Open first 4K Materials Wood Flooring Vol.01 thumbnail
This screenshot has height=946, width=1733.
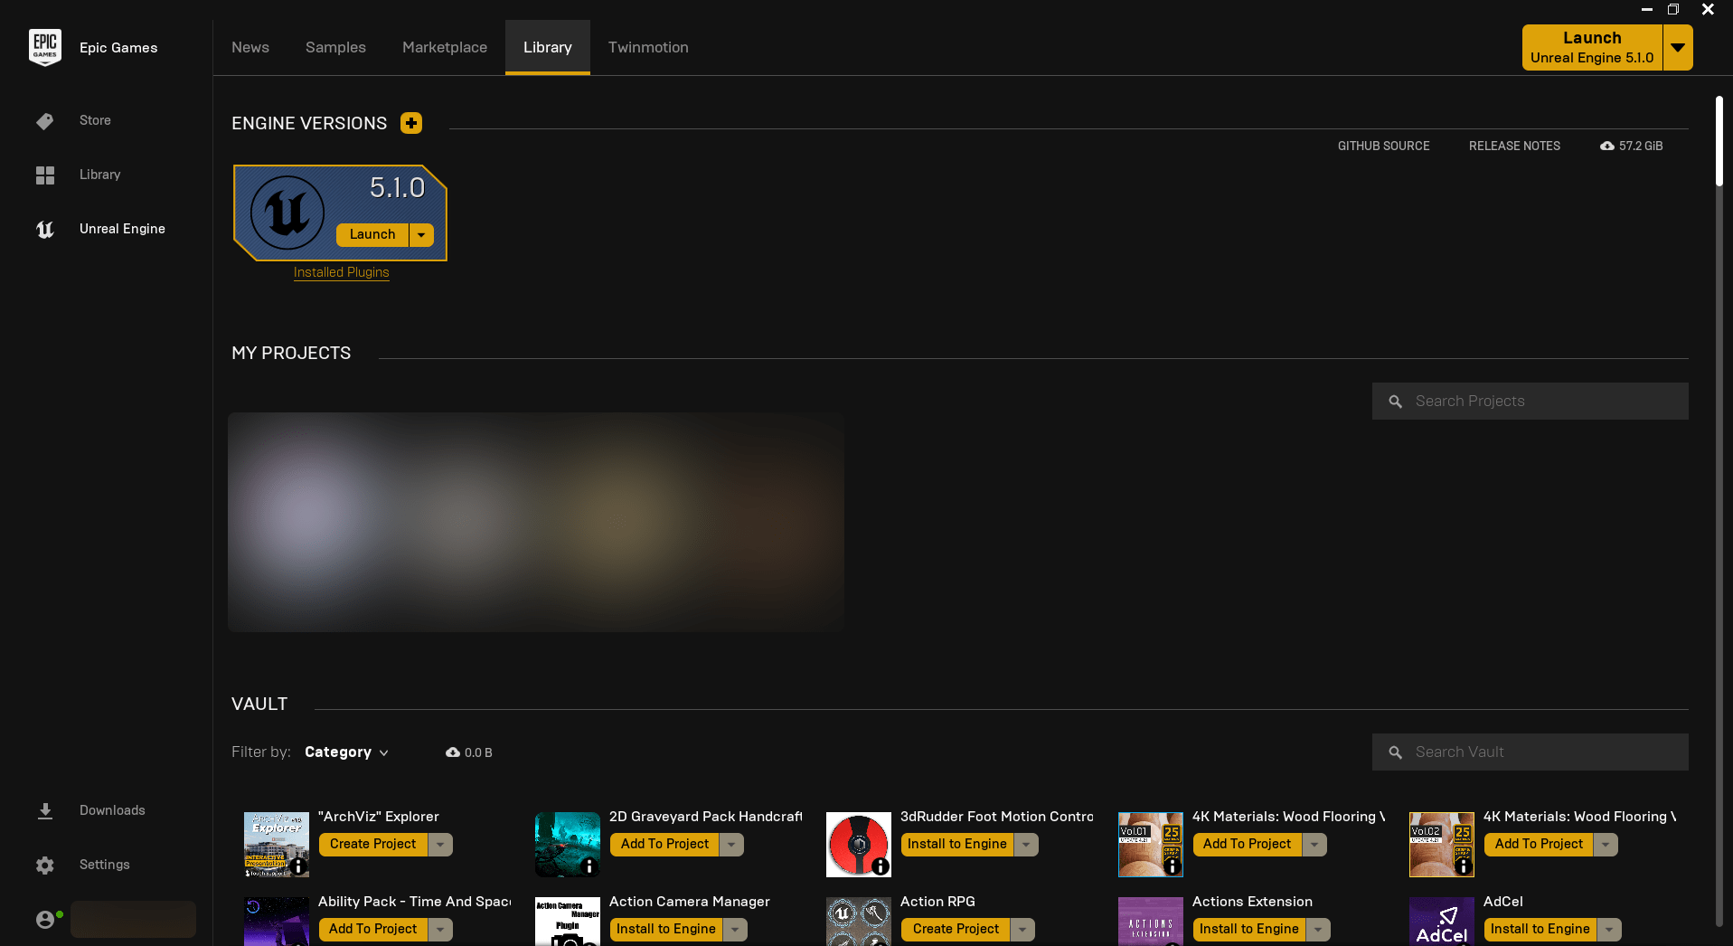coord(1151,845)
